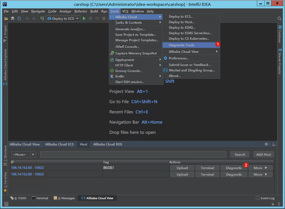Open the Messages tool window tab

[x=64, y=198]
